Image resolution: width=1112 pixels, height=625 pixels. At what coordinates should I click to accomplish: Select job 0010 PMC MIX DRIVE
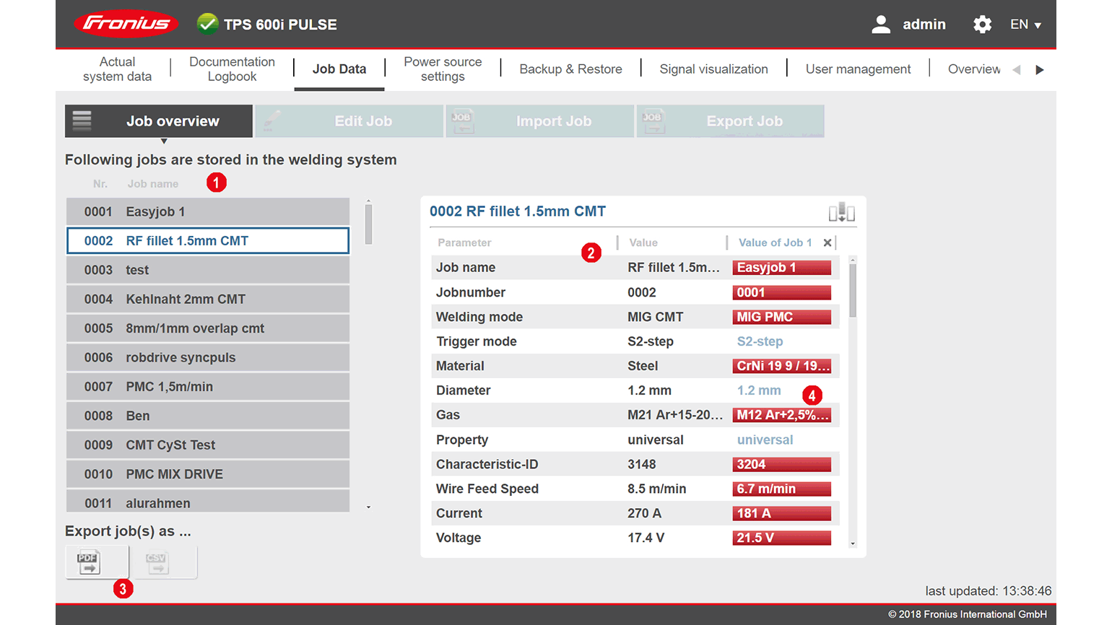coord(208,474)
